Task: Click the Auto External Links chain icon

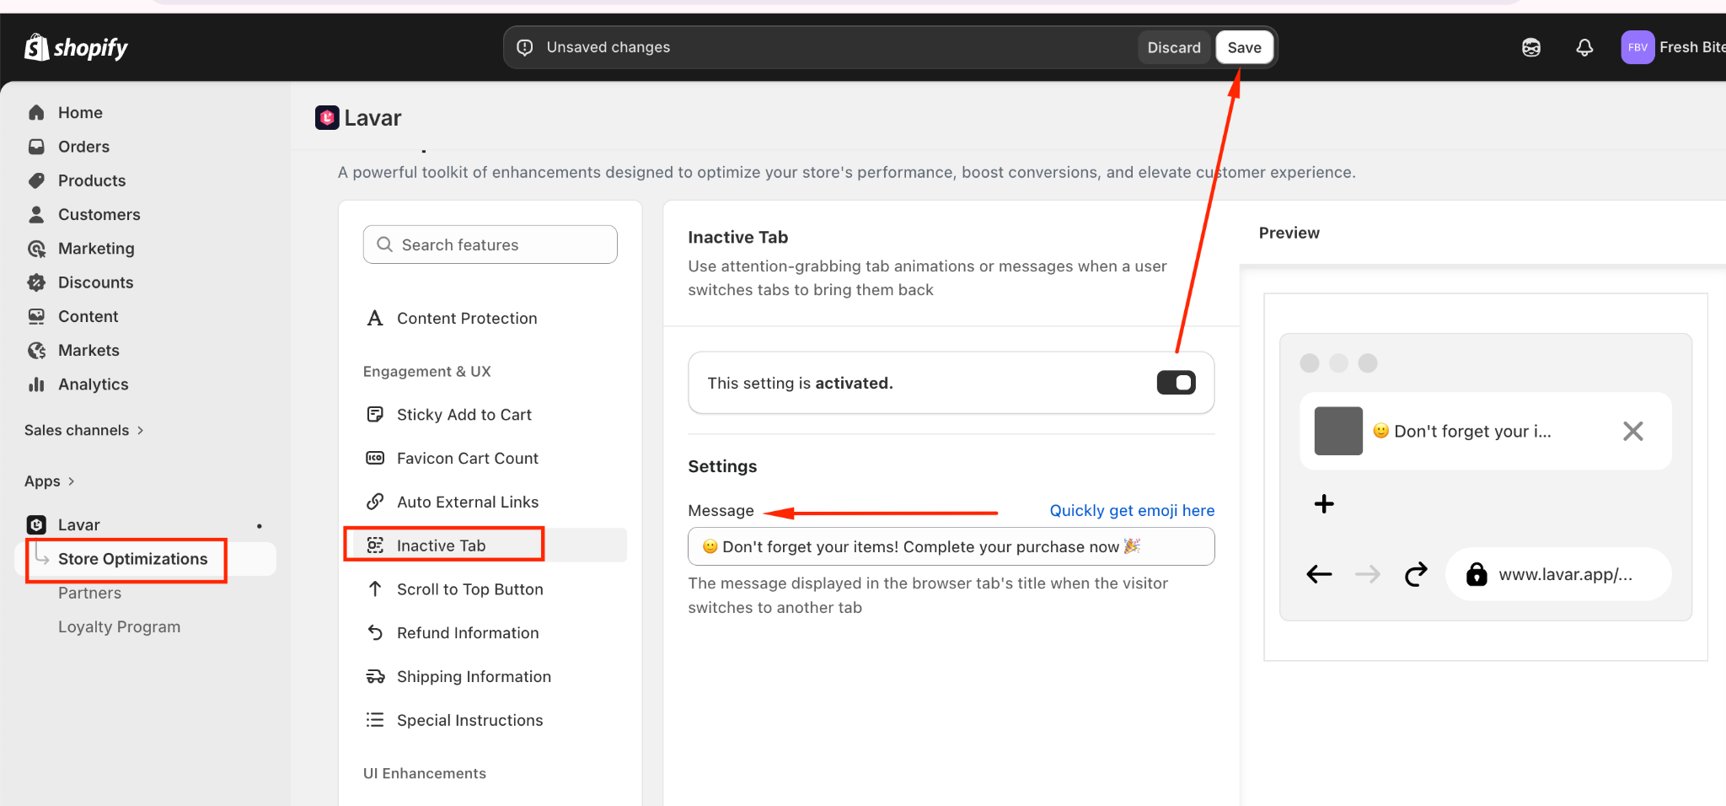Action: point(375,502)
